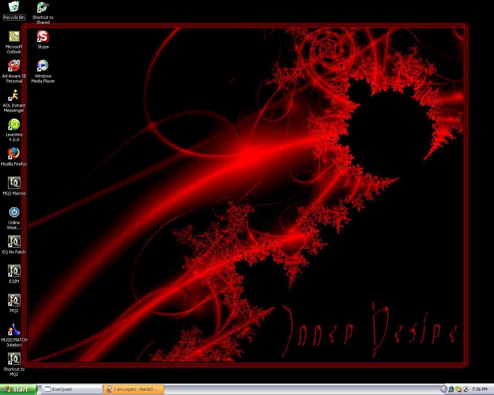Select the LimeWire 4.0.8 shortcut
The width and height of the screenshot is (494, 395).
(x=14, y=130)
